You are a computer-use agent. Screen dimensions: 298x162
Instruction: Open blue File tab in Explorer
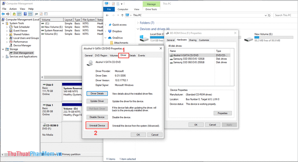(109, 9)
